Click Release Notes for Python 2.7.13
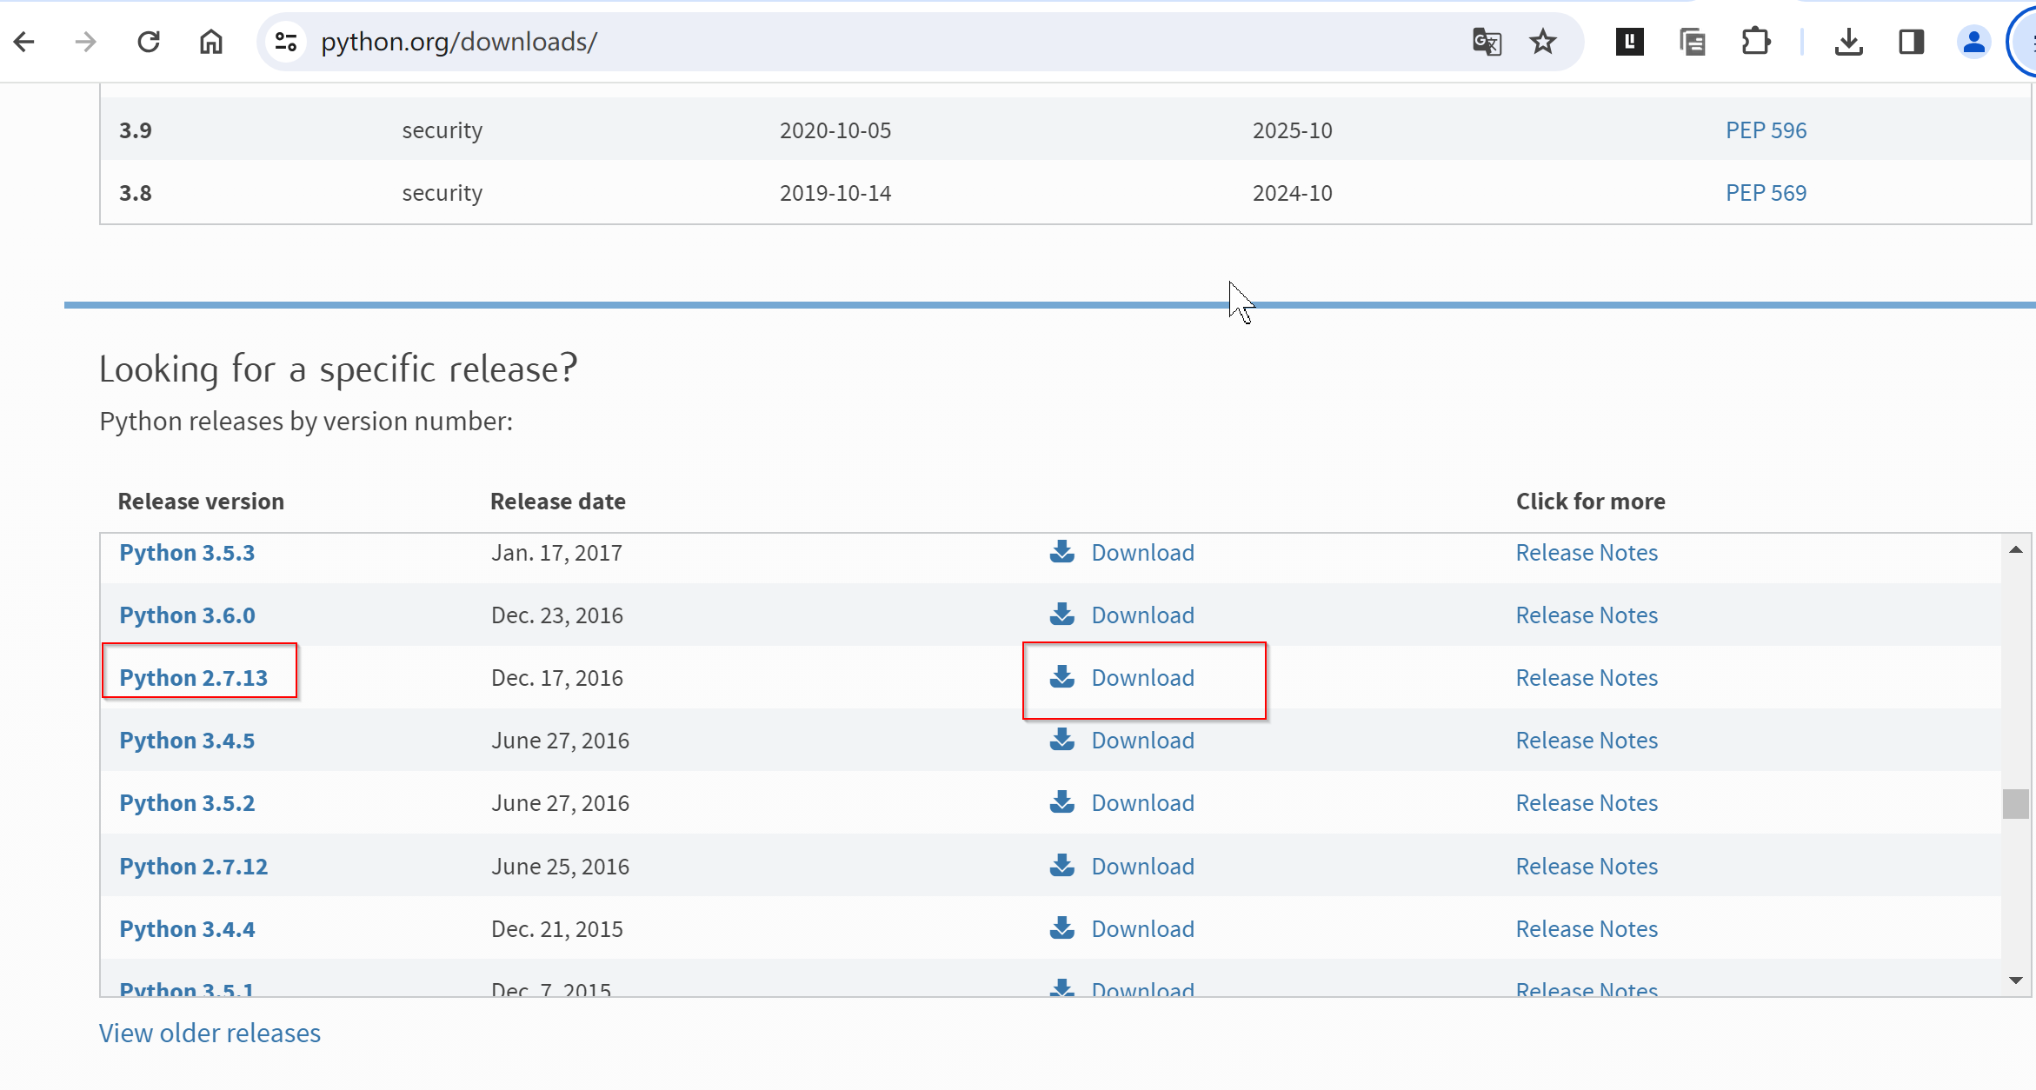This screenshot has width=2036, height=1090. click(1587, 677)
